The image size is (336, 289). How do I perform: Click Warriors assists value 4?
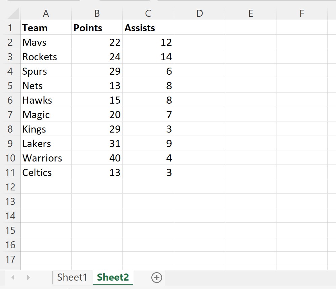click(148, 158)
